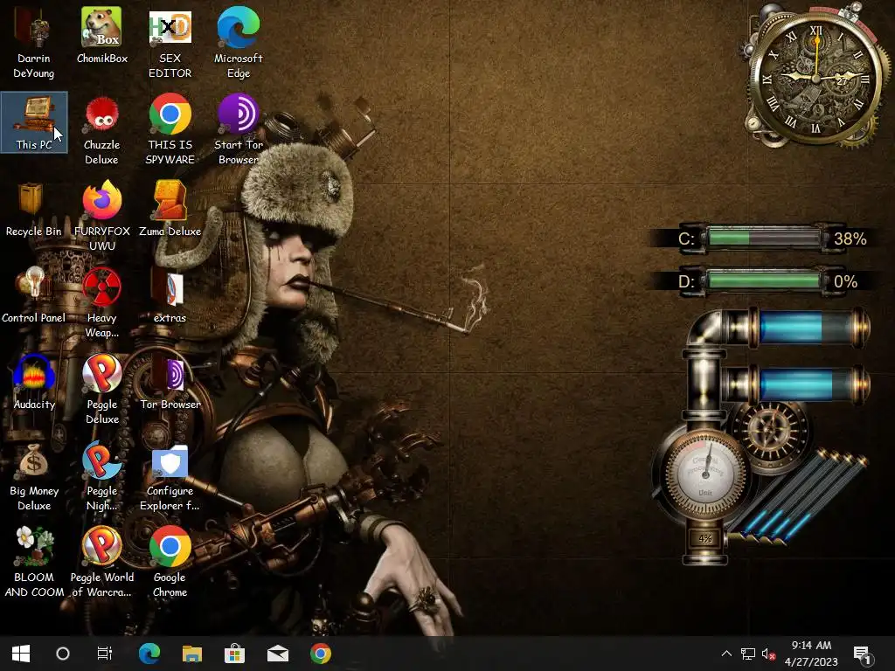Viewport: 895px width, 671px height.
Task: Open Task View from the taskbar
Action: (x=105, y=654)
